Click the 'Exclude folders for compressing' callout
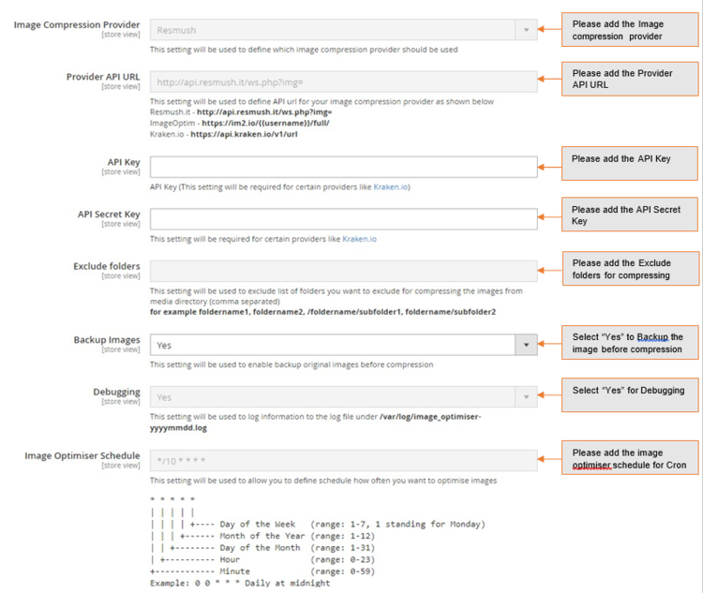 630,269
